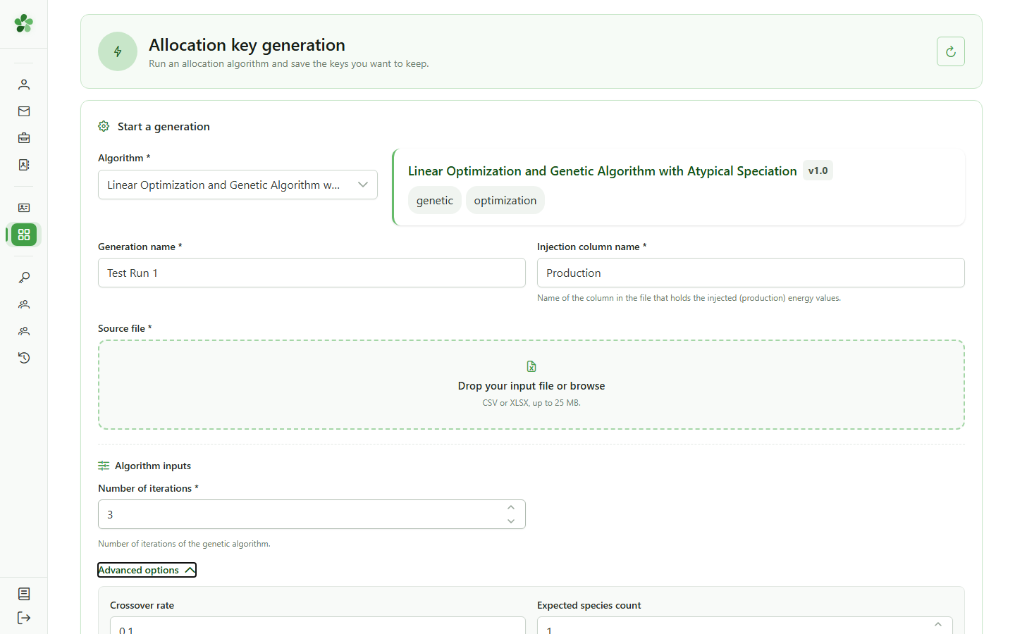Increment the Expected species count value
The width and height of the screenshot is (1015, 634).
pos(938,624)
